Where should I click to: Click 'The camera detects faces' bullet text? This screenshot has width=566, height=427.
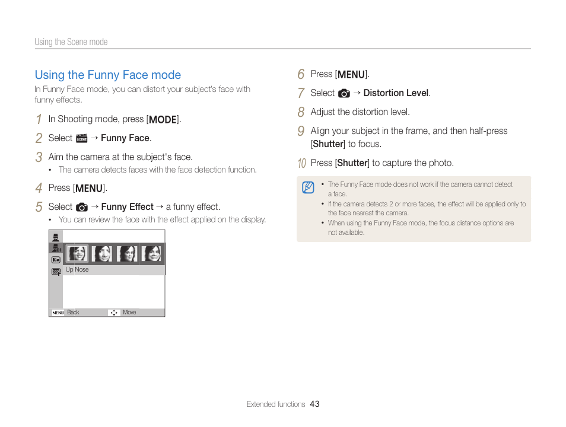point(158,170)
